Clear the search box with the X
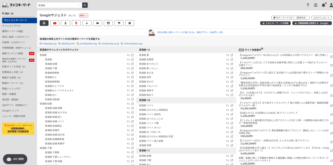The width and height of the screenshot is (333, 165). coord(80,5)
